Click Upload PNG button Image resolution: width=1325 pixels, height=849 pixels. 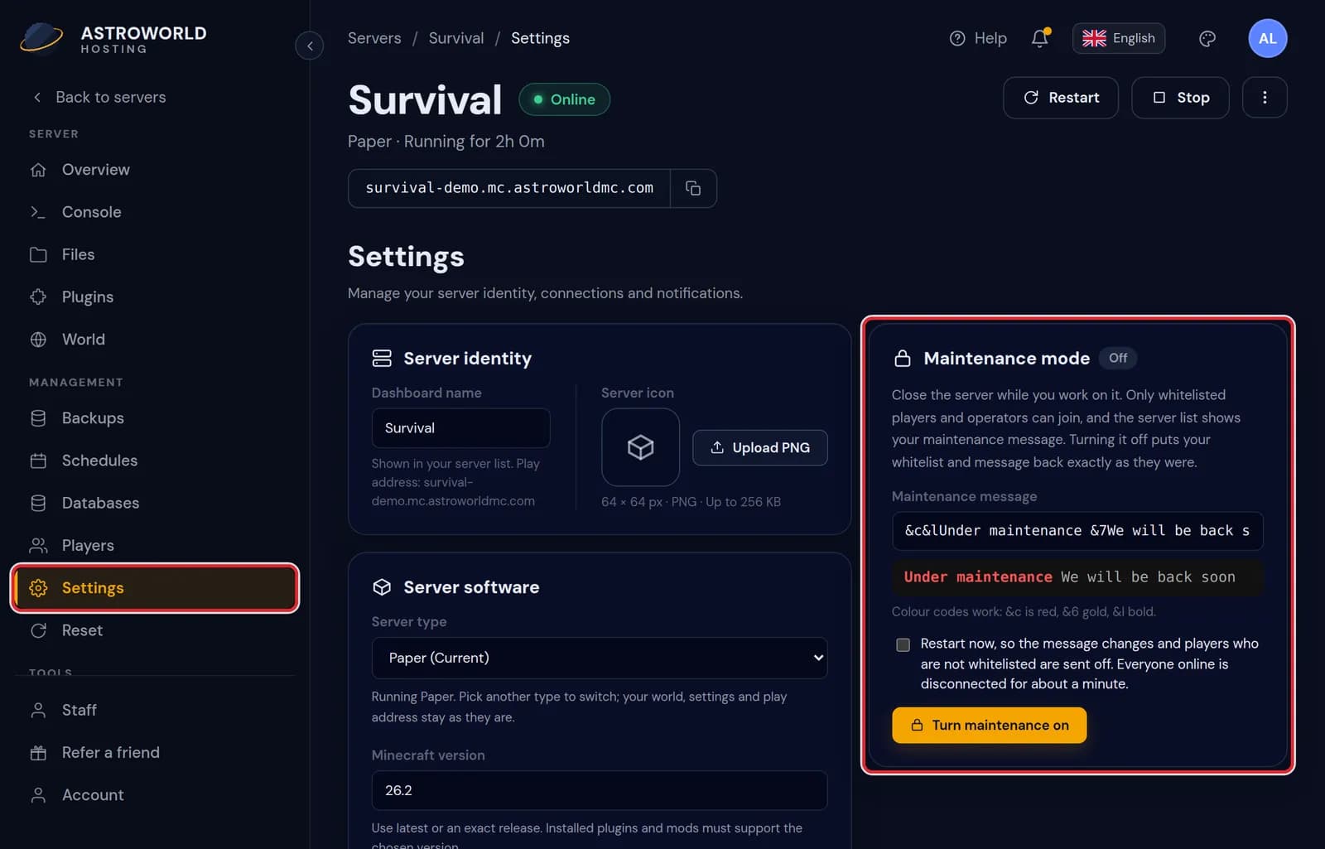pos(760,447)
